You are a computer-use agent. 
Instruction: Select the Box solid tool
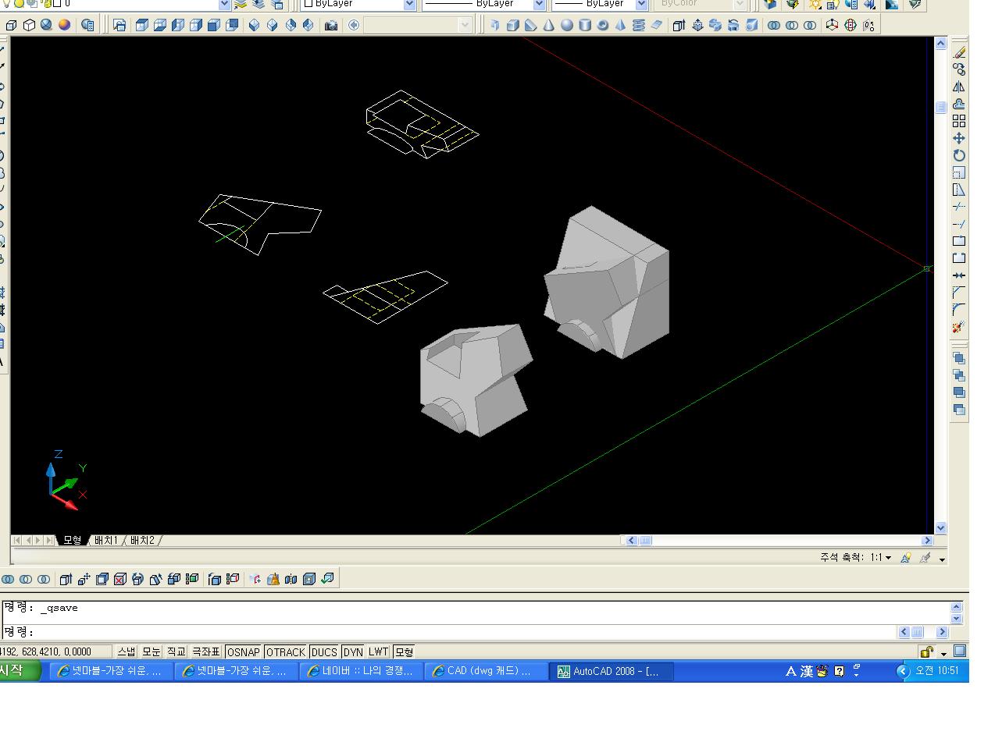click(x=513, y=25)
